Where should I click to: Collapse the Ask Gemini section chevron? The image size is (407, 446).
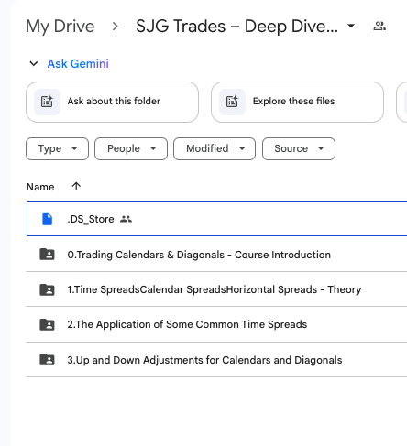tap(34, 63)
